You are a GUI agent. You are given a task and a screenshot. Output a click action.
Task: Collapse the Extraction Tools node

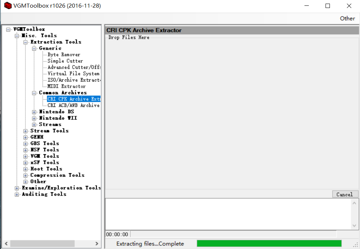pos(25,42)
